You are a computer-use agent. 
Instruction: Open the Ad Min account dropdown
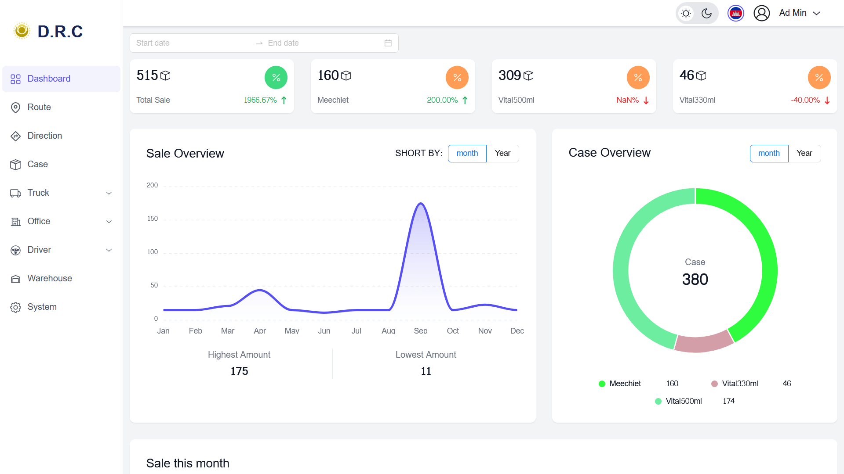point(800,13)
